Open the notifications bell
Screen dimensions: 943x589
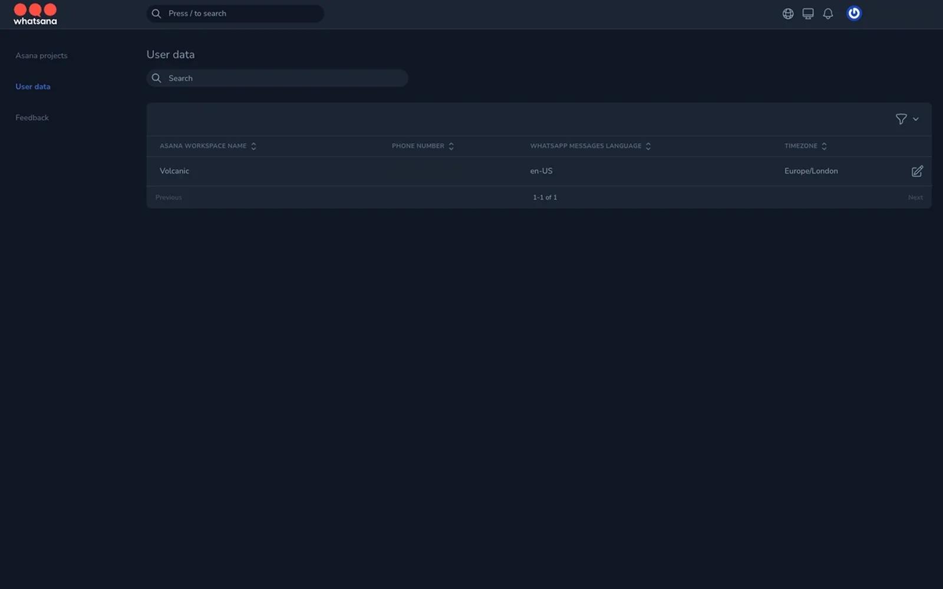coord(828,14)
